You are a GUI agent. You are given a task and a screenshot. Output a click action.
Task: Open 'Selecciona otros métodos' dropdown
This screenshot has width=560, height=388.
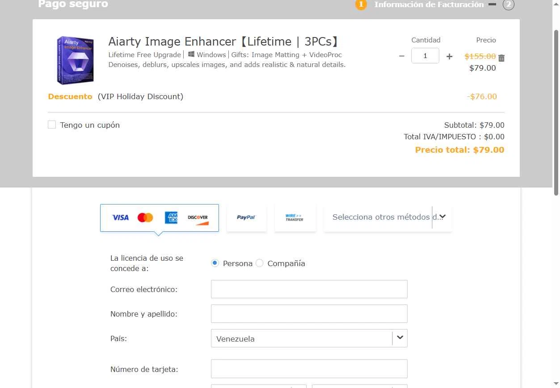point(387,217)
